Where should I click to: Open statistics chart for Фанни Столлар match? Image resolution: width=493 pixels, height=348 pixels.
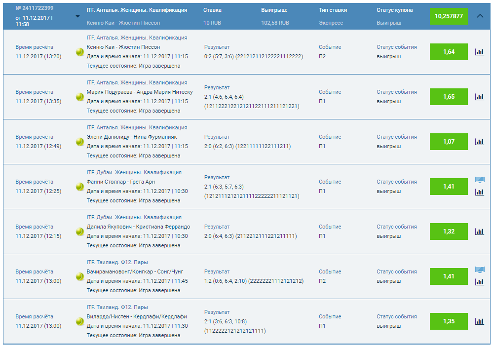480,192
